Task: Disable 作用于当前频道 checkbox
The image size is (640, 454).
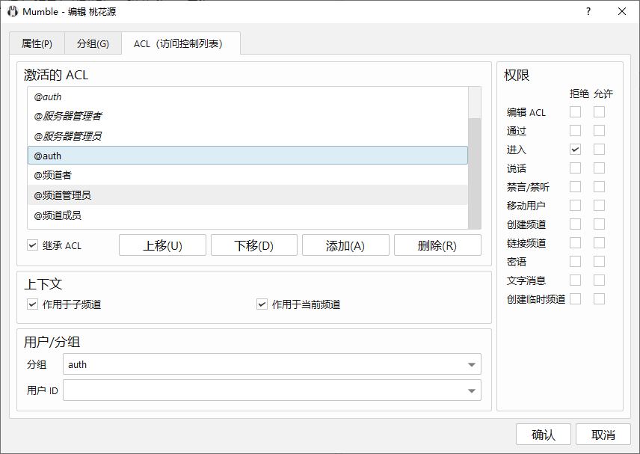Action: [262, 304]
